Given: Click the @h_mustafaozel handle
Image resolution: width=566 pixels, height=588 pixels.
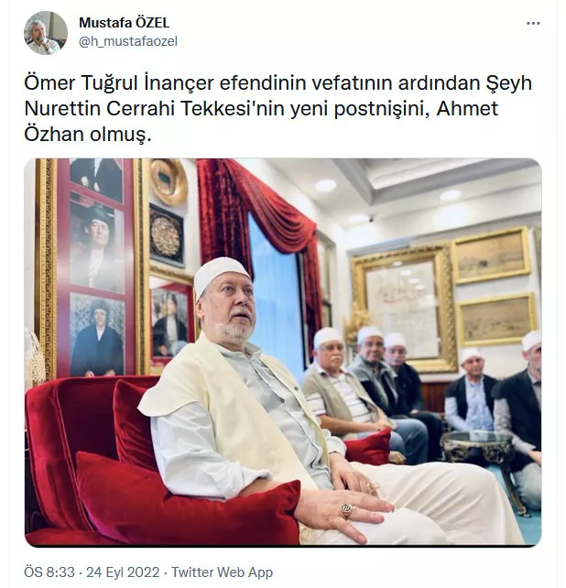Looking at the screenshot, I should 128,41.
